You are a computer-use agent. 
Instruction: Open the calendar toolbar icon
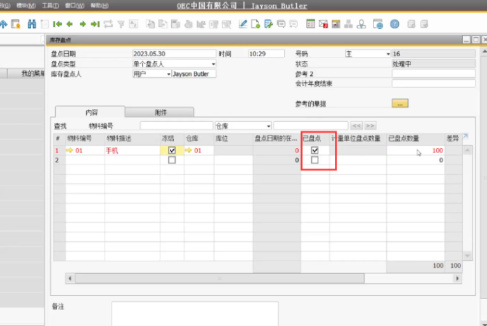[x=335, y=24]
